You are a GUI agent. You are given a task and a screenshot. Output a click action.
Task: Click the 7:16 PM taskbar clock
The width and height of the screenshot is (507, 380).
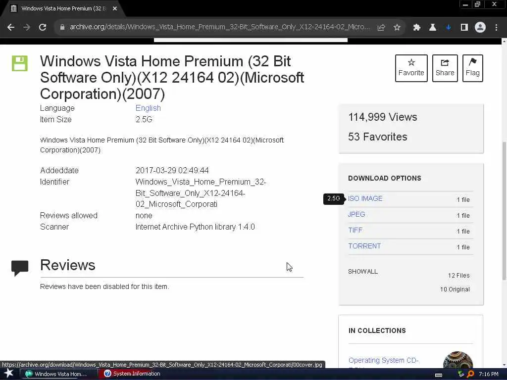point(489,374)
